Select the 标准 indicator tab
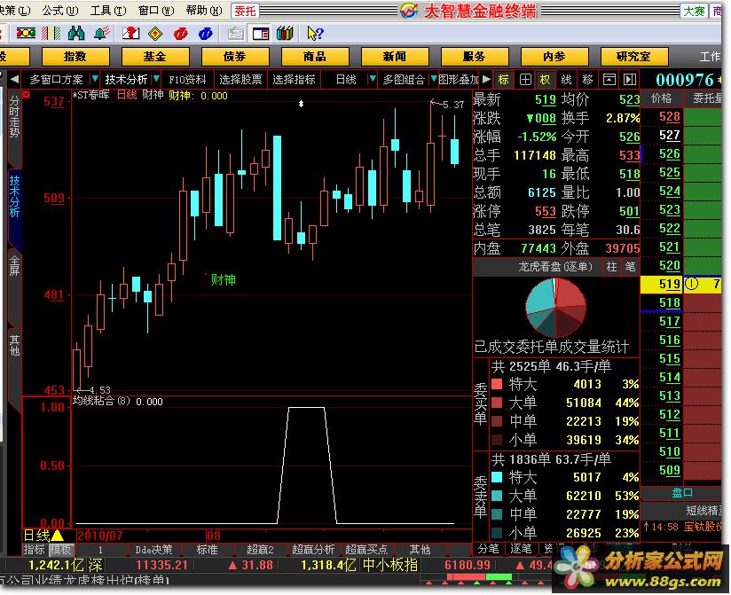The width and height of the screenshot is (731, 595). pyautogui.click(x=207, y=550)
